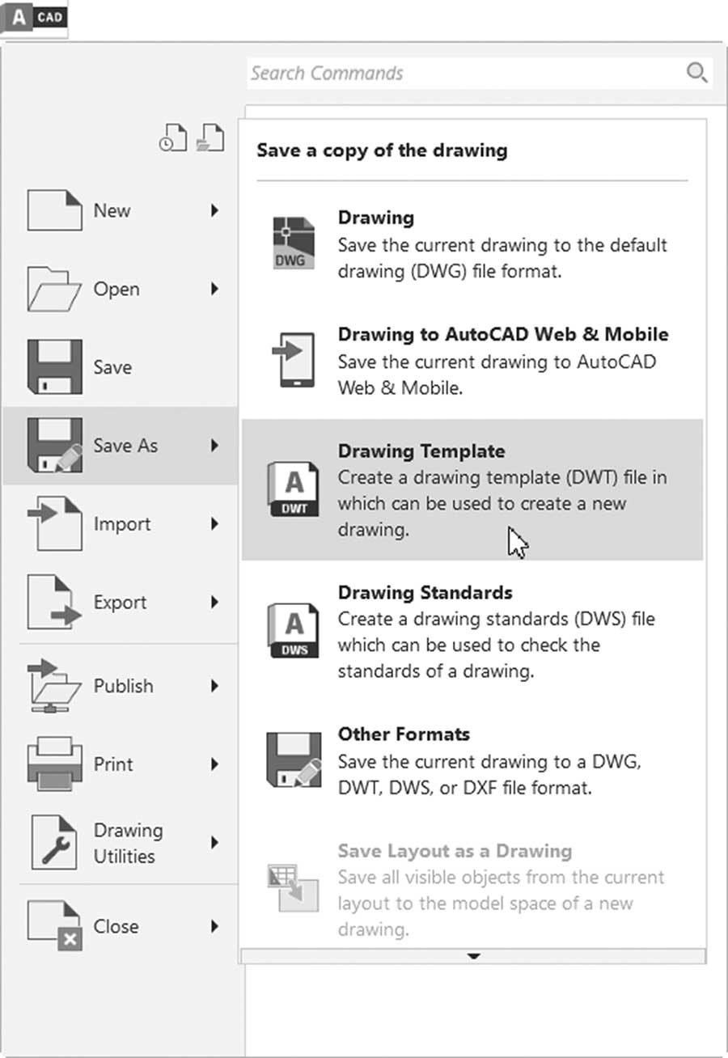This screenshot has width=728, height=1058.
Task: Expand the Drawing Utilities submenu arrow
Action: click(x=214, y=843)
